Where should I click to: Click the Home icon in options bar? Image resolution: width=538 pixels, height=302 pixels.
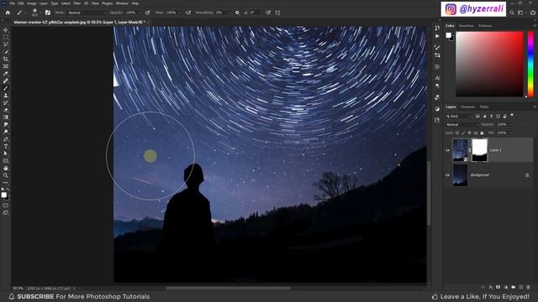pos(8,13)
